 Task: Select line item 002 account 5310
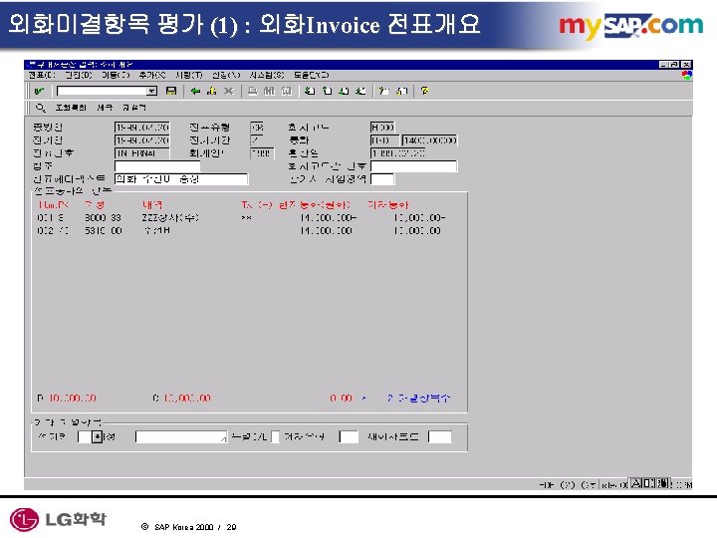[239, 230]
